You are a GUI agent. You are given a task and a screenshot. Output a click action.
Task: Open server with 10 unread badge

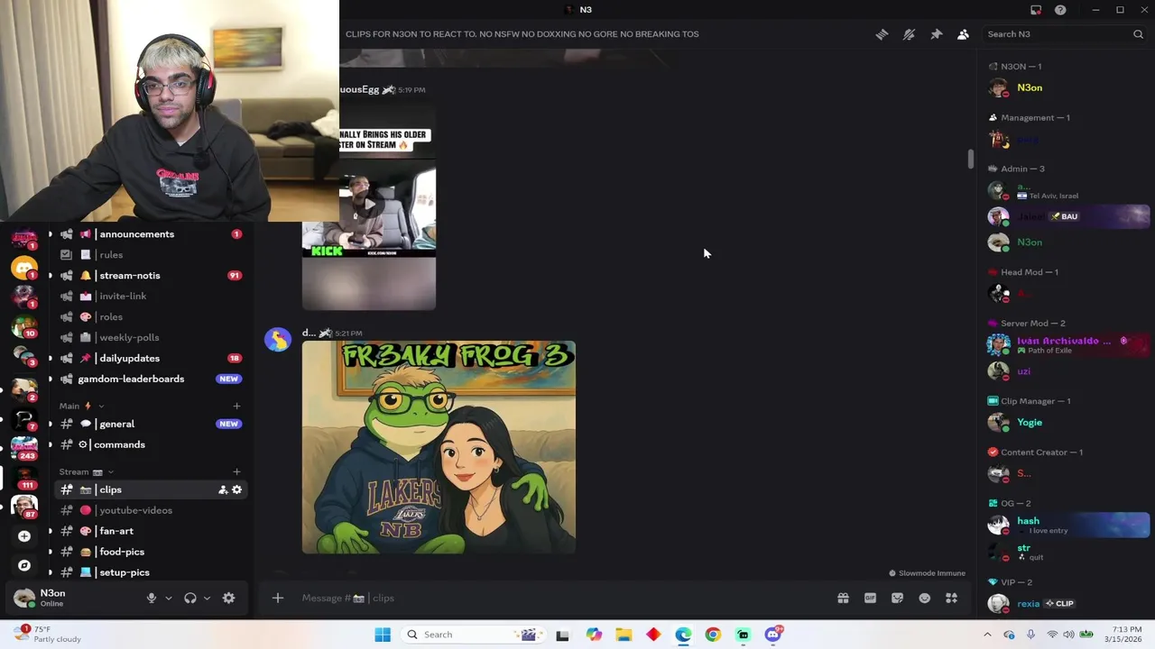24,327
